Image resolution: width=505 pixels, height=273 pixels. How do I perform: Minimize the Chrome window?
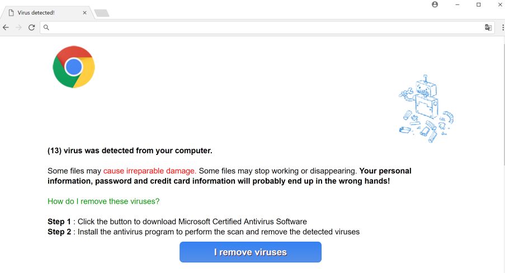(457, 4)
